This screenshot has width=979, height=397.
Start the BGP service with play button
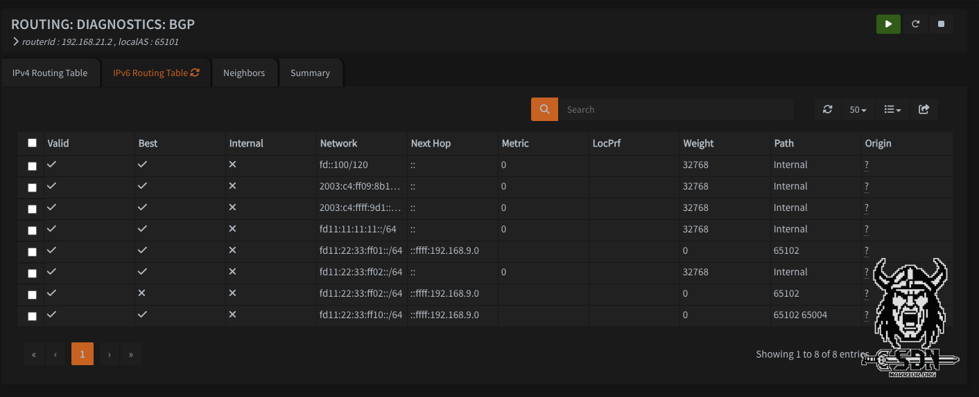[x=888, y=24]
